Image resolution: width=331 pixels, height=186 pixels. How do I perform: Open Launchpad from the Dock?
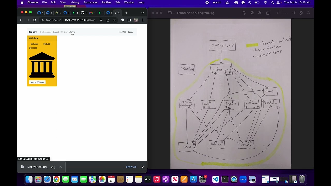click(x=38, y=179)
